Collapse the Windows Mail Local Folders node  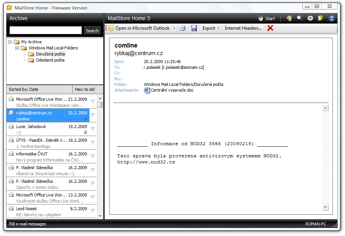(17, 48)
